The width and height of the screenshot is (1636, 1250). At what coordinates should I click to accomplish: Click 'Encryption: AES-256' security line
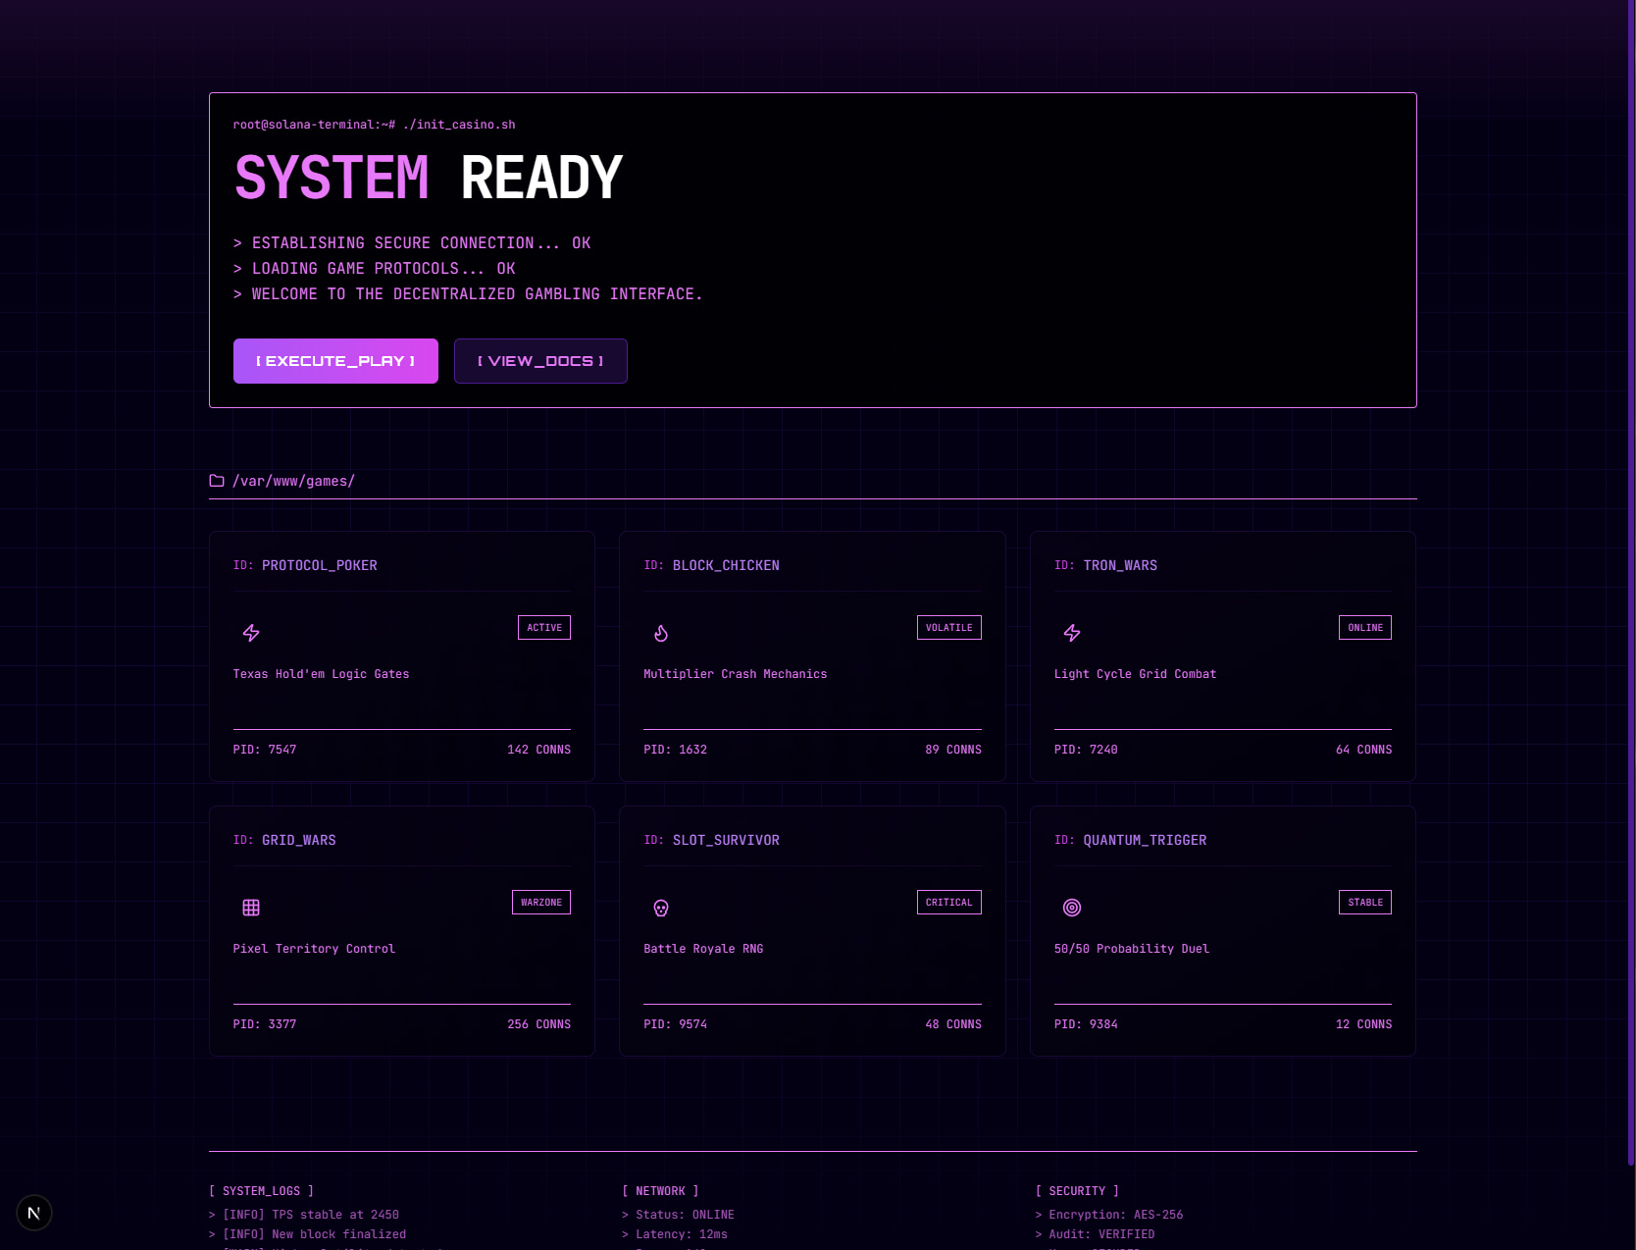(x=1109, y=1215)
